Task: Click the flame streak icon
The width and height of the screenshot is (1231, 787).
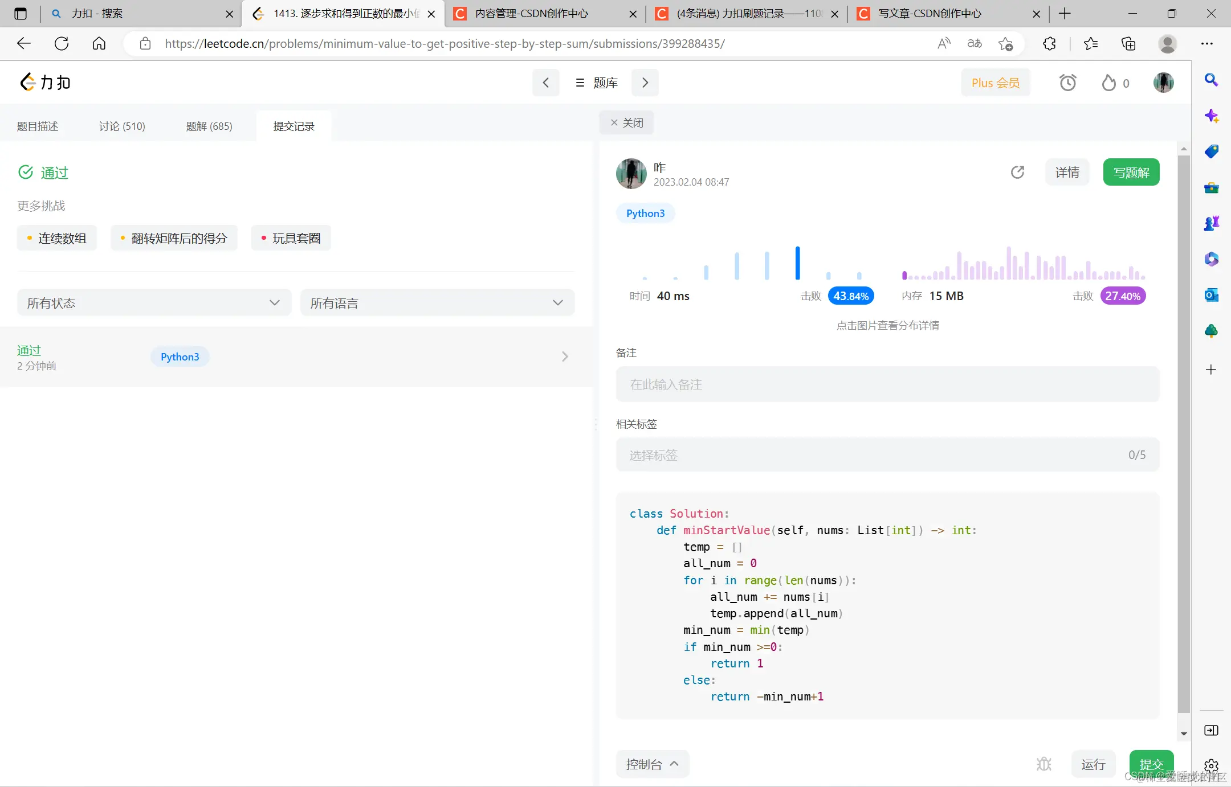Action: click(1108, 83)
